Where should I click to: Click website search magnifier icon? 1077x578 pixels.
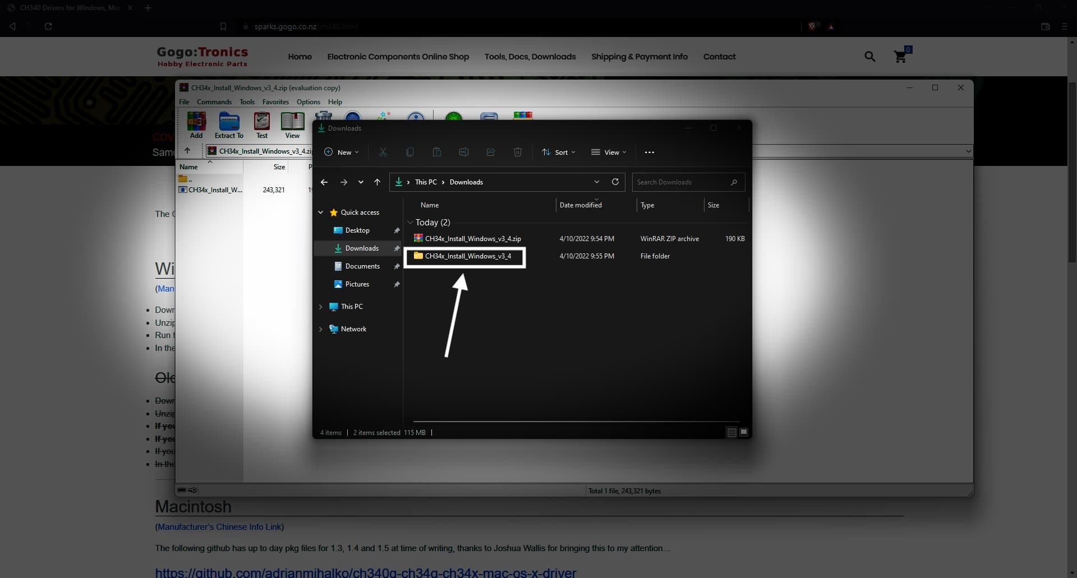[870, 57]
